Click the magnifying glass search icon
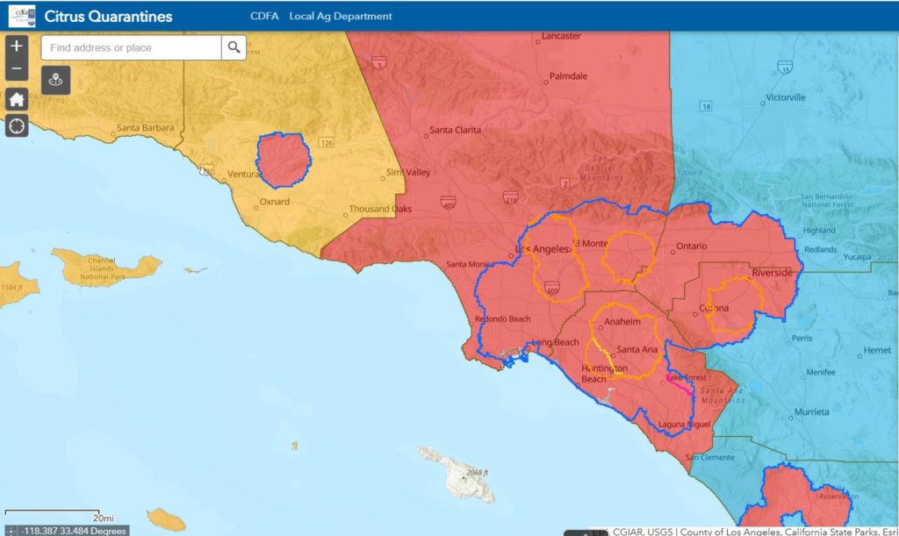Viewport: 899px width, 536px height. [x=234, y=47]
